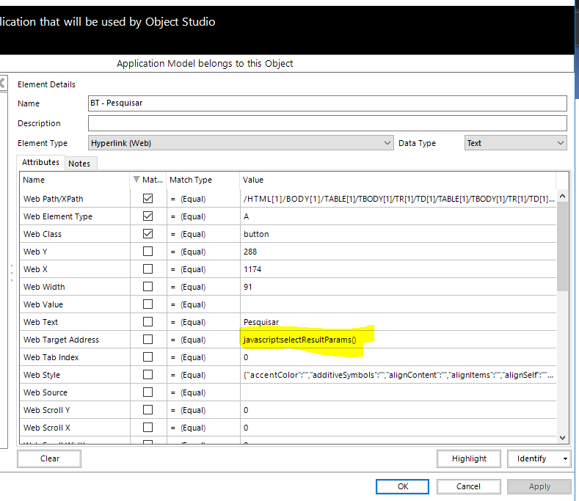Click into the Description input field

327,123
